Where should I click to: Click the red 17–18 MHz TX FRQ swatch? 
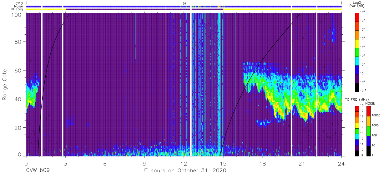click(357, 109)
